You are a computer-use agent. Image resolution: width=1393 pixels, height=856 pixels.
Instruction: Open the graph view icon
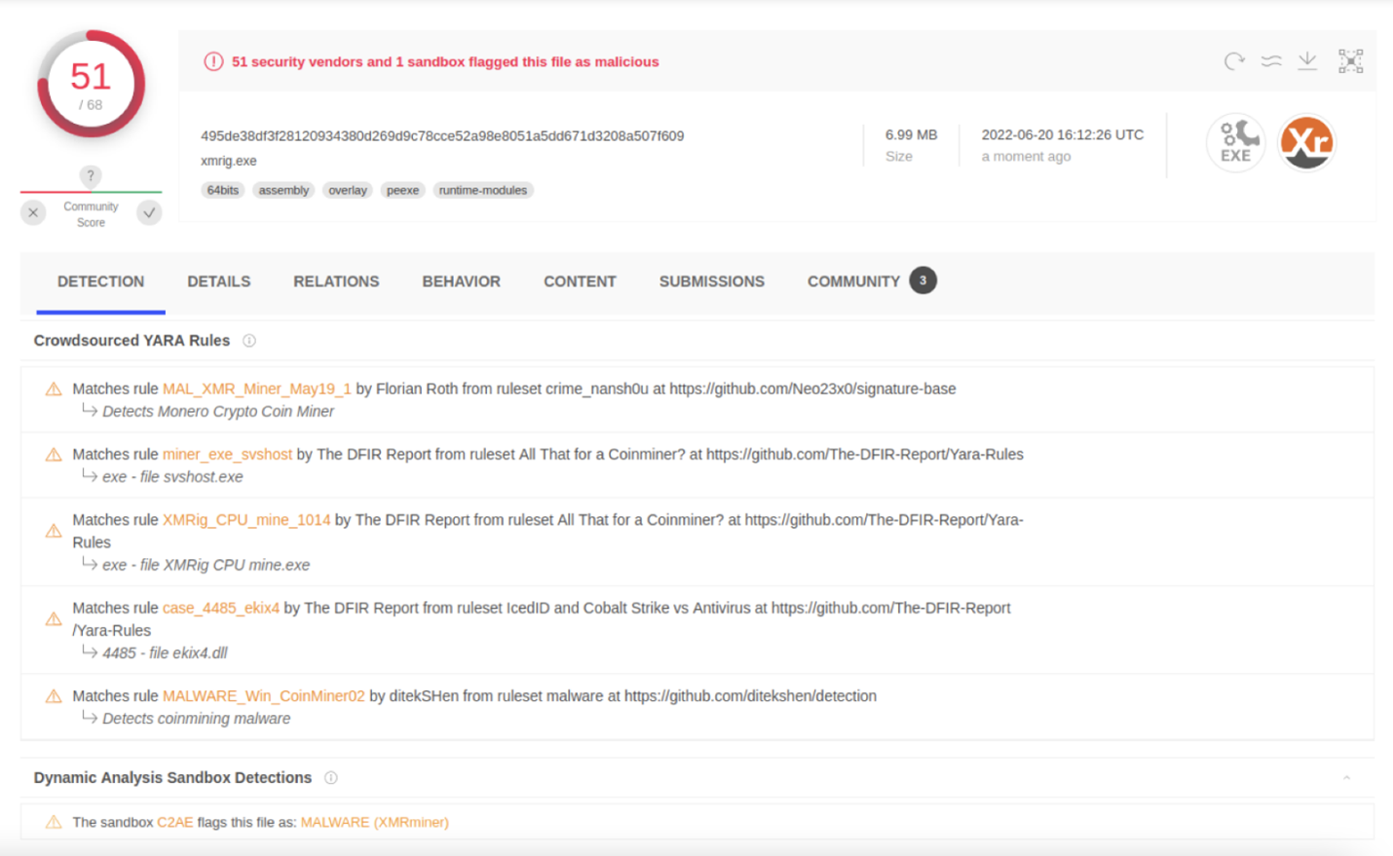pyautogui.click(x=1350, y=61)
